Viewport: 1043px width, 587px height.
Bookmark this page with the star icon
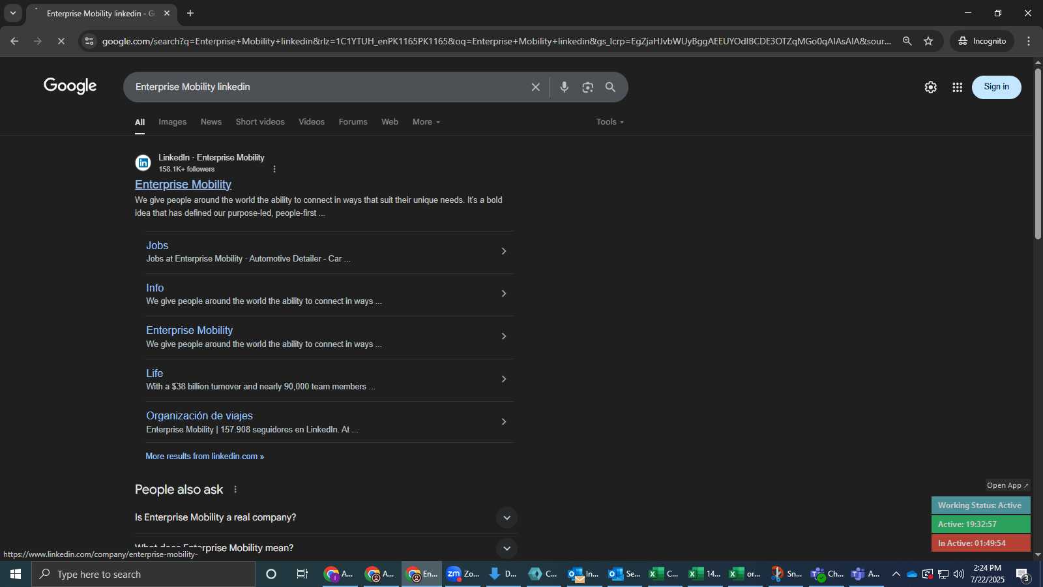(x=928, y=41)
